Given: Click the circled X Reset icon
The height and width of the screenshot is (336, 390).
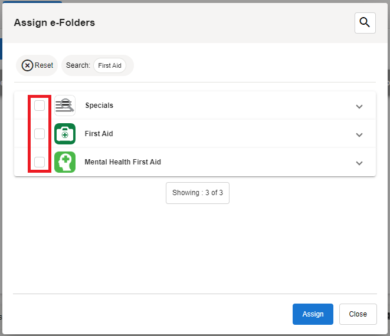Looking at the screenshot, I should (x=27, y=65).
